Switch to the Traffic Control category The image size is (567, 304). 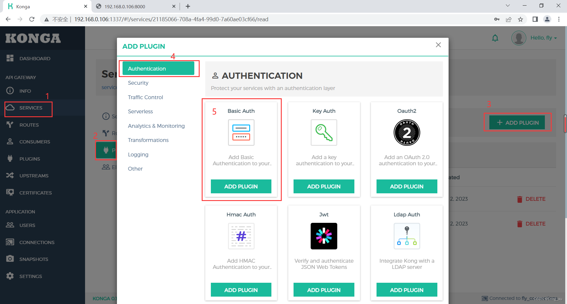click(145, 97)
